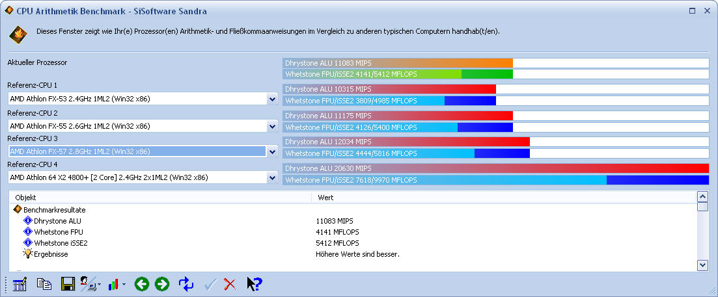The width and height of the screenshot is (718, 297).
Task: Click the Whetstone 4126/5400 MFLOPS bar
Action: (398, 127)
